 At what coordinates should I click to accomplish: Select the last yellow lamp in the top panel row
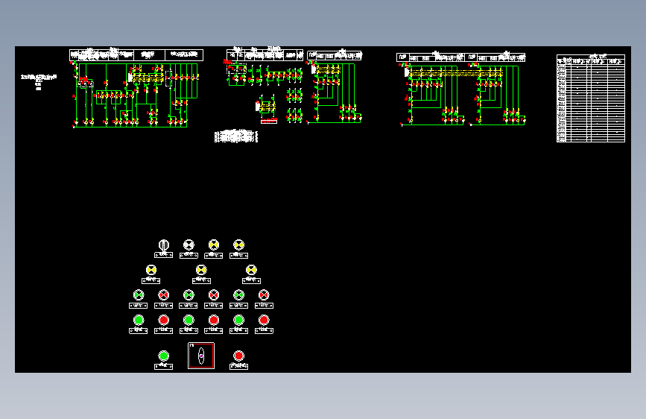(x=238, y=245)
